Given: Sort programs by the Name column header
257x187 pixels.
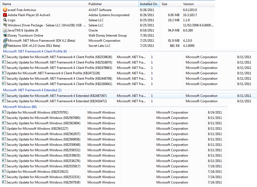Looking at the screenshot, I should tap(44, 4).
